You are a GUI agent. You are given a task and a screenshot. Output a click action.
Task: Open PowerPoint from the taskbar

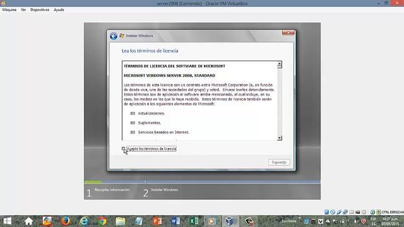click(157, 221)
